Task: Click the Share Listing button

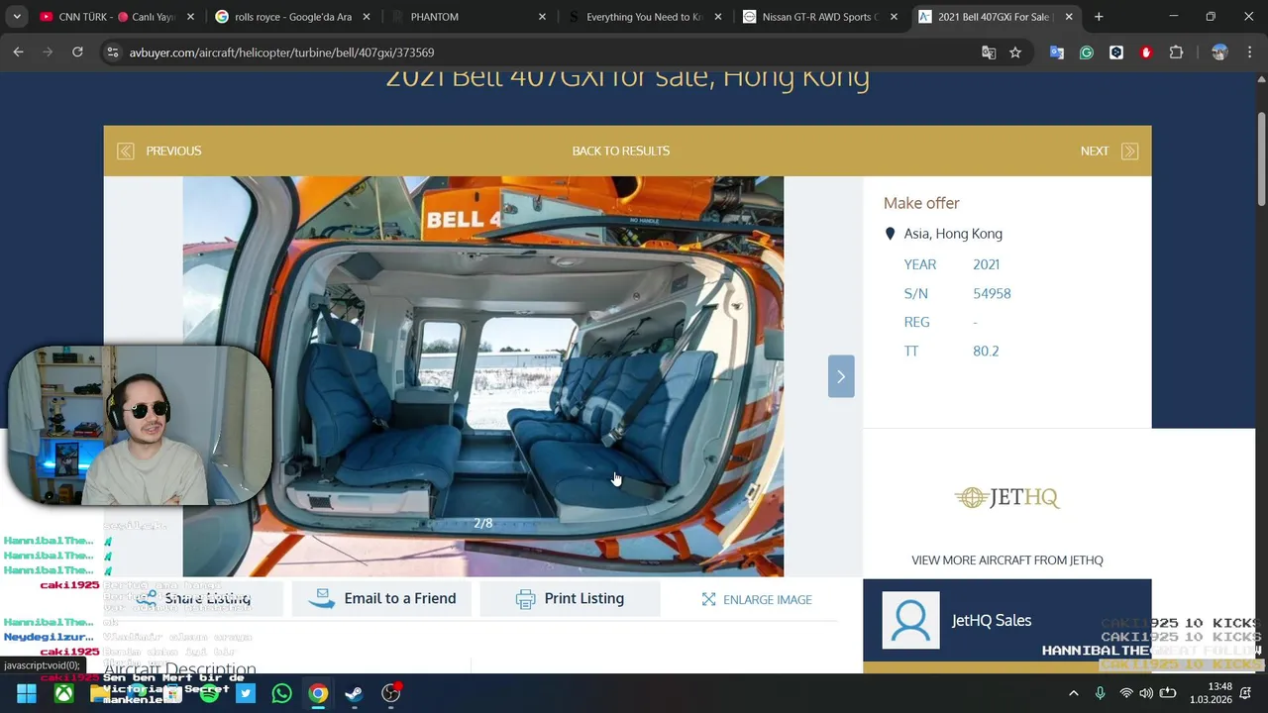Action: tap(193, 598)
